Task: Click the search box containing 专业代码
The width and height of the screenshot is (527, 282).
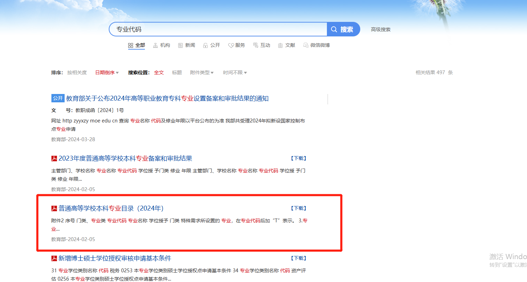Action: (218, 29)
